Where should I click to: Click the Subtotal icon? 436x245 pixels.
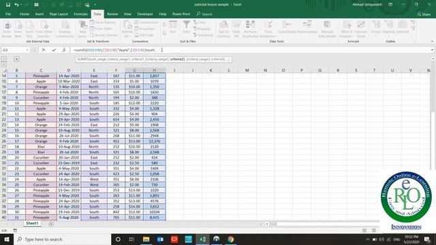click(403, 27)
